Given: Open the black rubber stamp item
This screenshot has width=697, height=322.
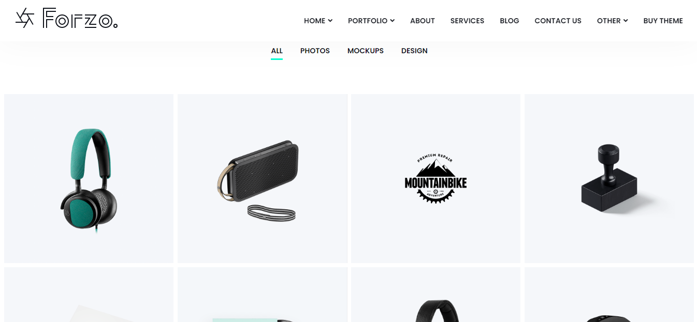Looking at the screenshot, I should 609,178.
